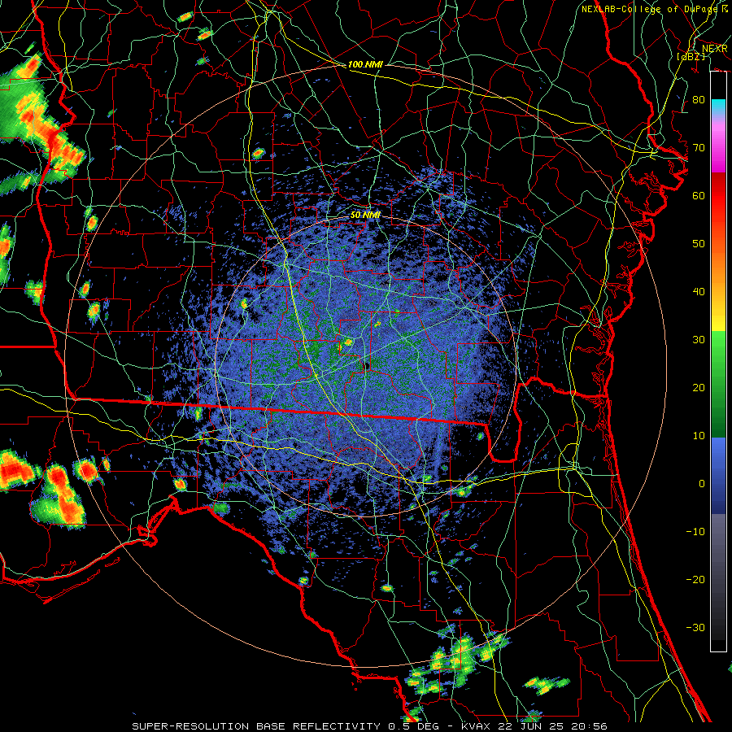Select the -10 value on the dBZ scale
Image resolution: width=732 pixels, height=732 pixels.
[695, 532]
